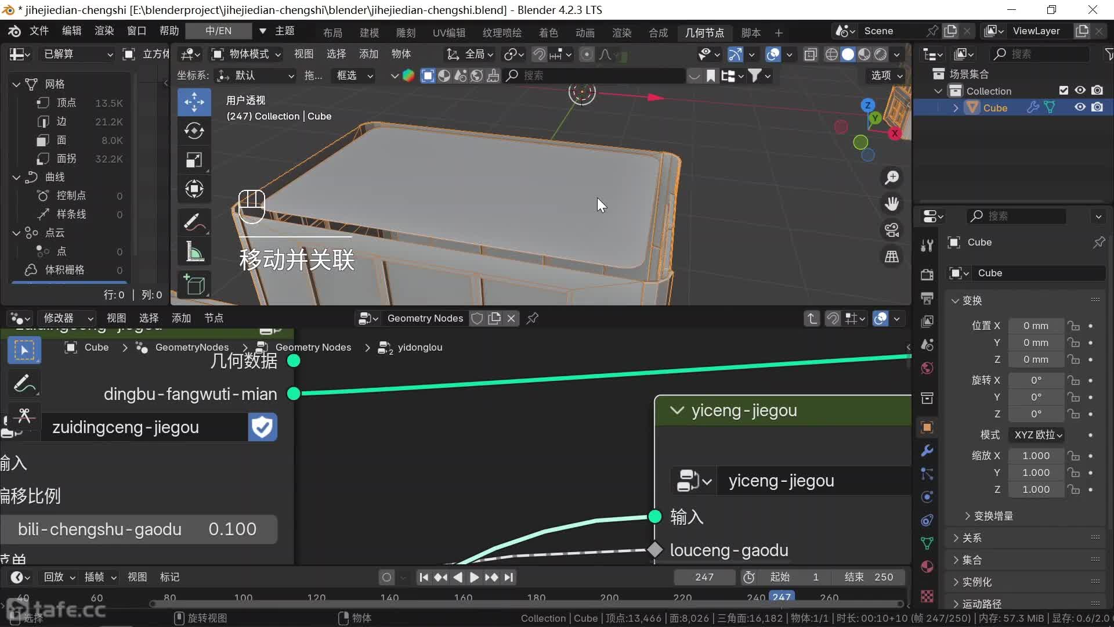Click the current frame field showing 247
This screenshot has width=1114, height=627.
point(704,577)
